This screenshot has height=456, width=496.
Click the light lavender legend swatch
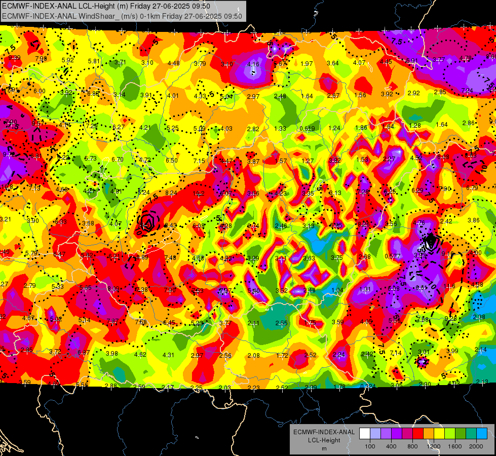pyautogui.click(x=375, y=434)
